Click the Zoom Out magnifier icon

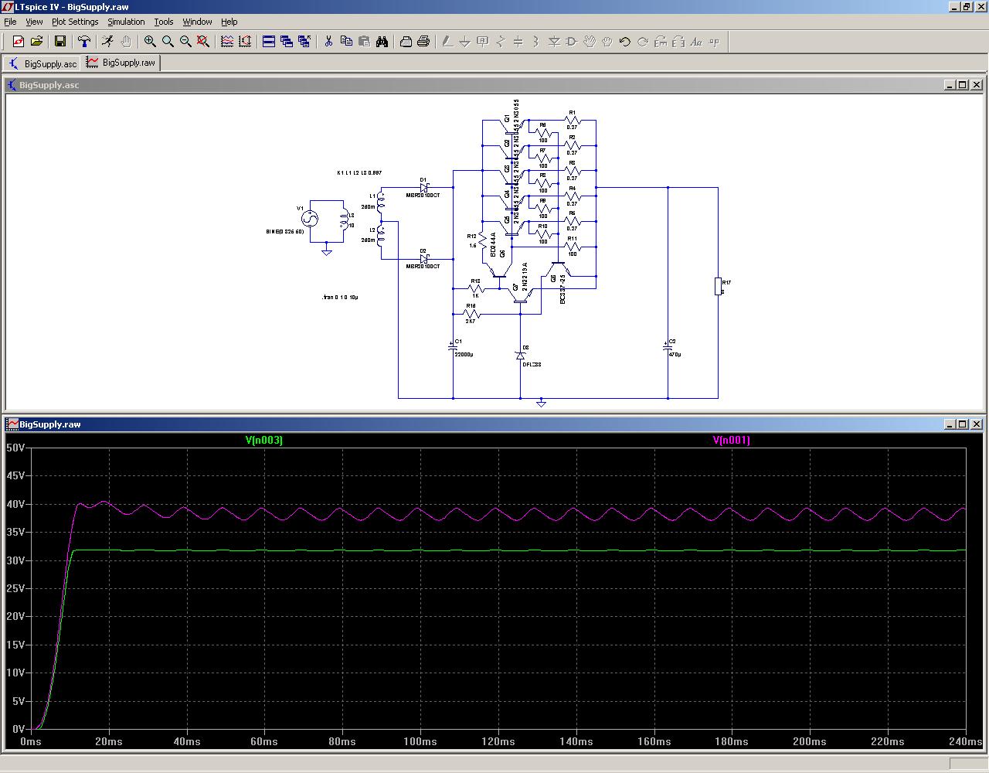(x=185, y=42)
